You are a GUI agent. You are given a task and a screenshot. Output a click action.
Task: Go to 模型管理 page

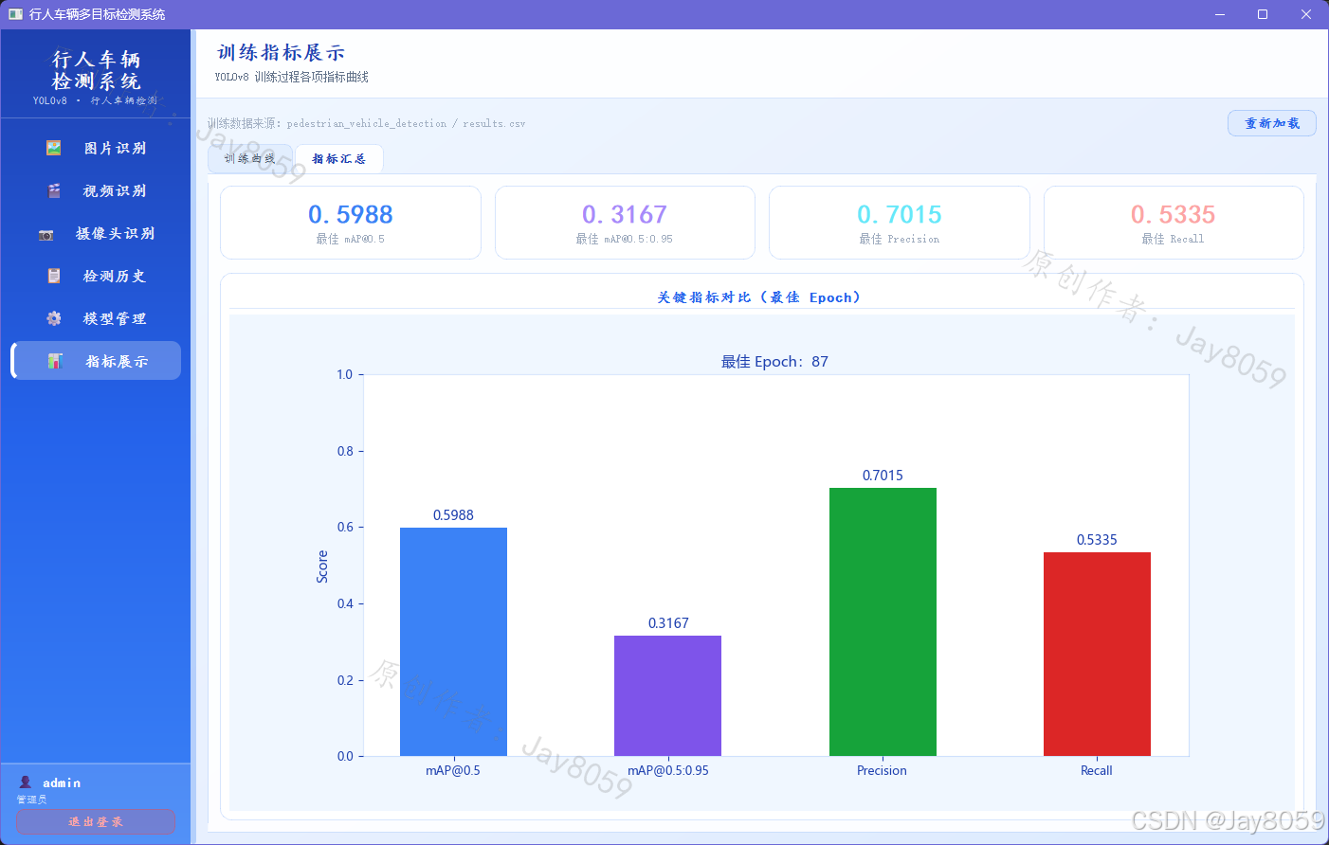[96, 318]
